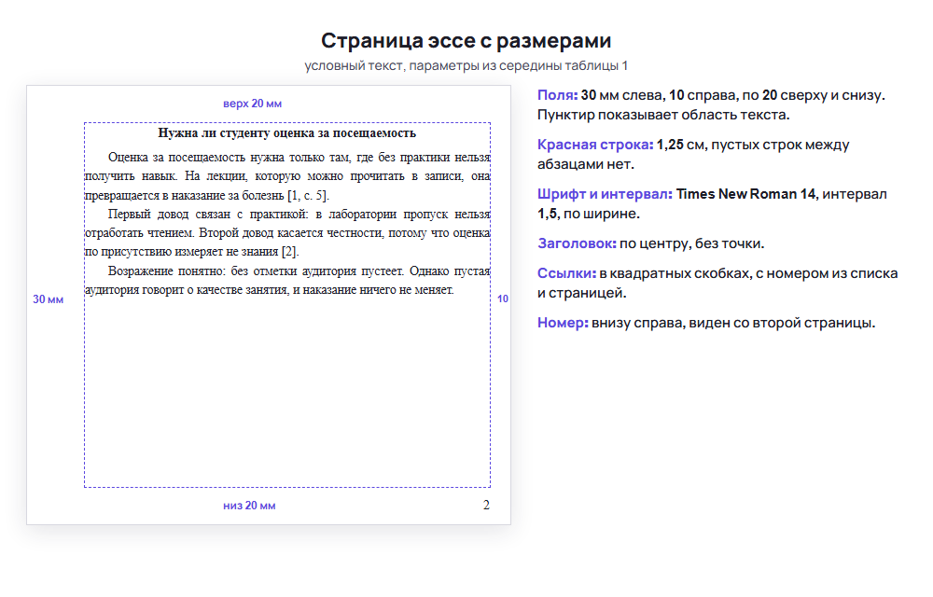Click the right margin label '10'
Viewport: 933px width, 597px height.
click(503, 298)
